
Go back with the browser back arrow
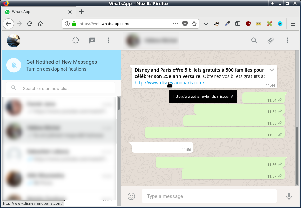pyautogui.click(x=8, y=24)
